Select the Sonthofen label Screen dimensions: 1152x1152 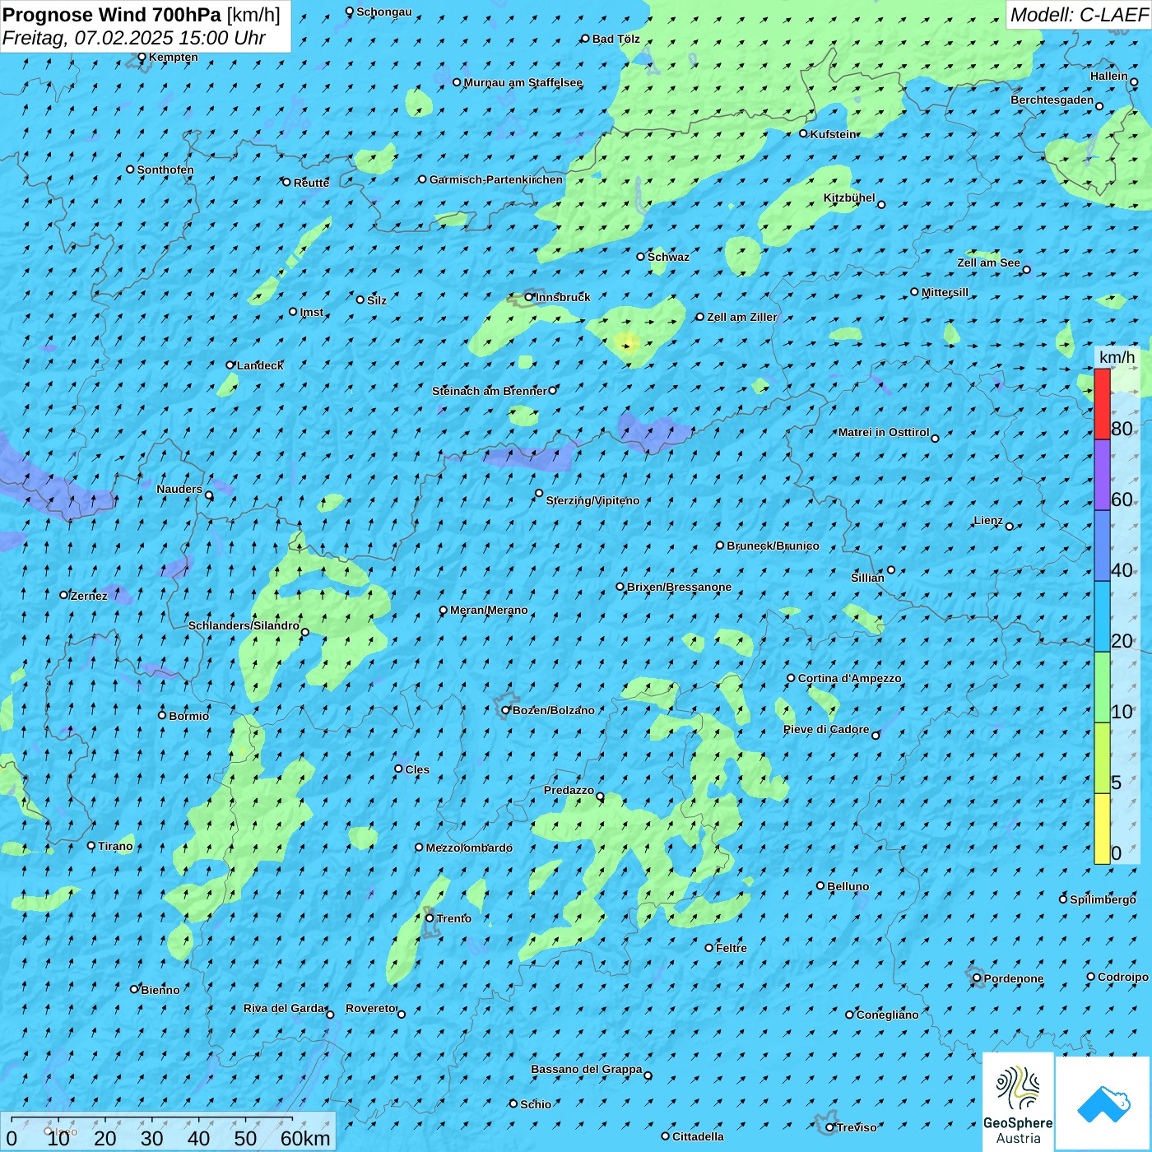pyautogui.click(x=165, y=170)
